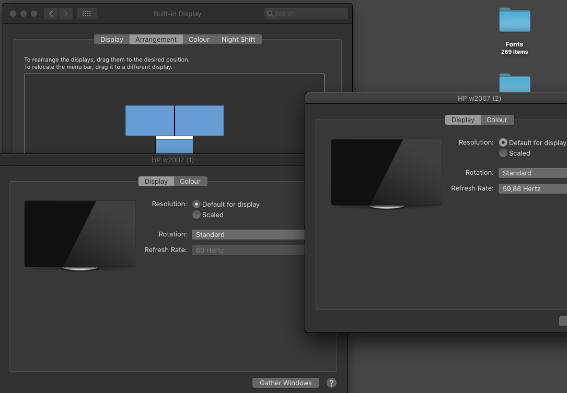Select the folder icon below Fonts

[515, 82]
